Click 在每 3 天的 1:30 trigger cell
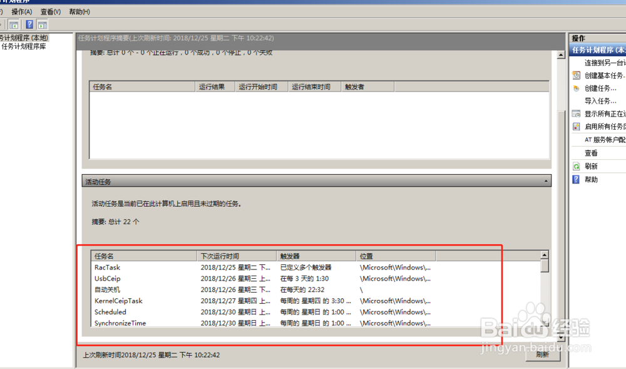The width and height of the screenshot is (626, 369). tap(305, 278)
